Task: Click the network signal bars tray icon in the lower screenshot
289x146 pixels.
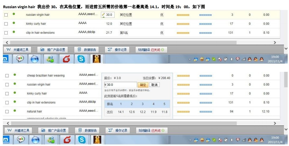Action: (x=244, y=140)
